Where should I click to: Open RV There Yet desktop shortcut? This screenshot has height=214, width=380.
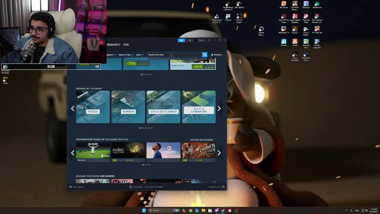coord(317,30)
